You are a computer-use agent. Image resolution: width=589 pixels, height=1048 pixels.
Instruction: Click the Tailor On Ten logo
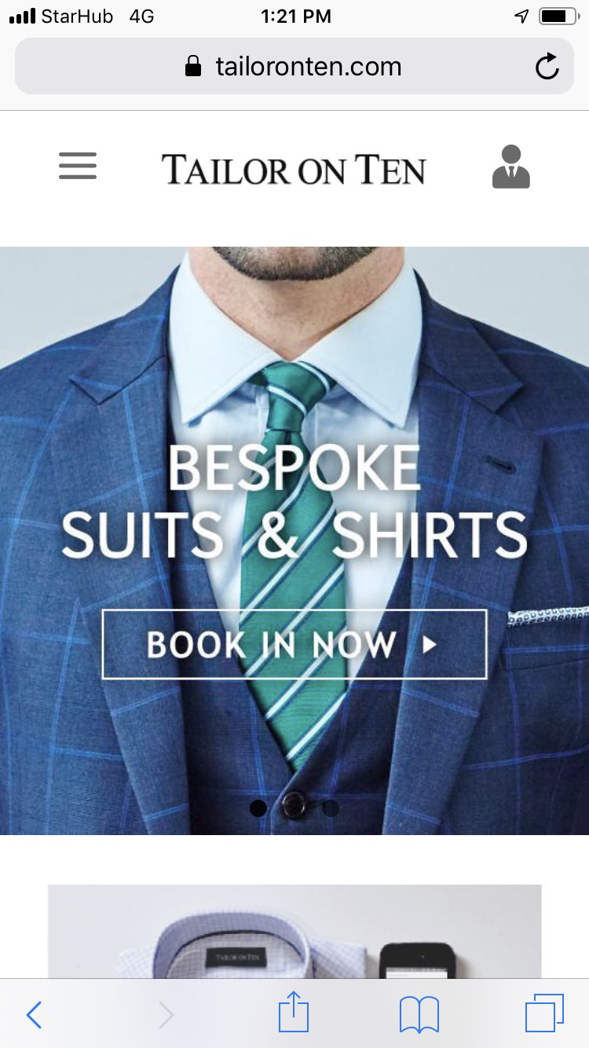click(294, 169)
